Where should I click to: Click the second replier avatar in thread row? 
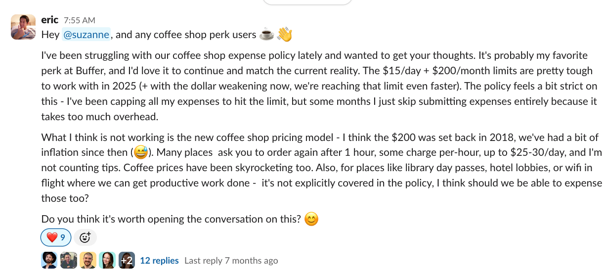(69, 260)
